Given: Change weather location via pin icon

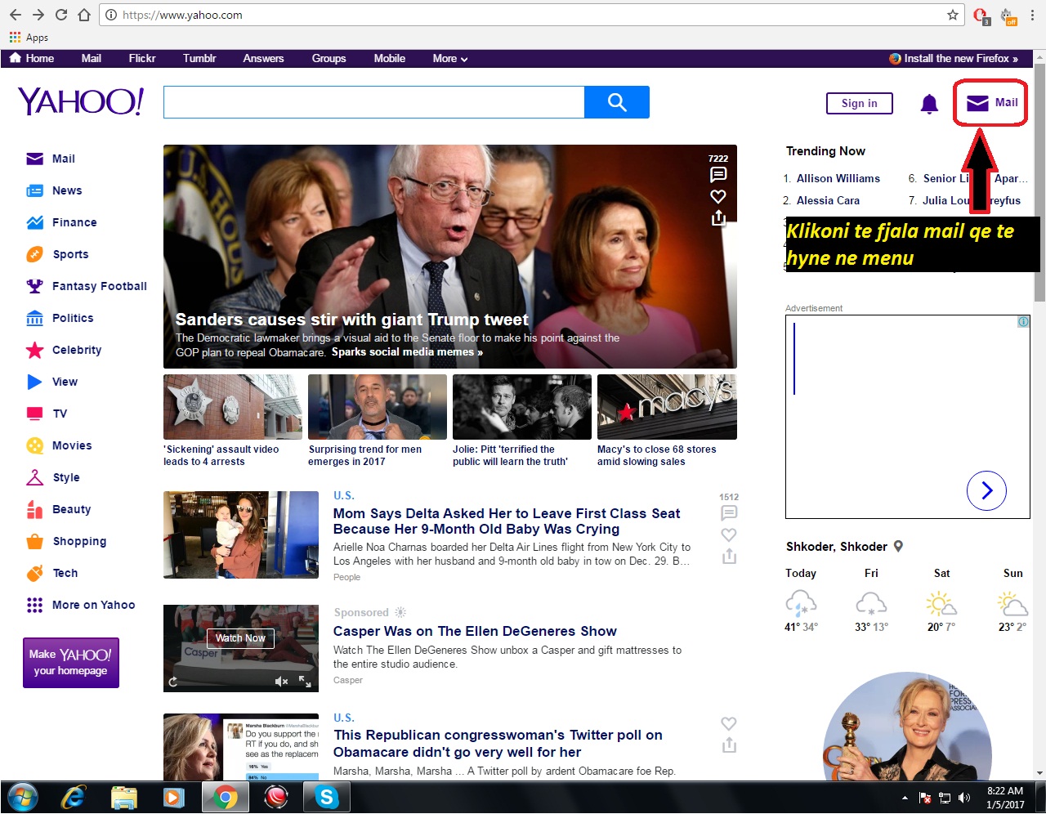Looking at the screenshot, I should 898,546.
